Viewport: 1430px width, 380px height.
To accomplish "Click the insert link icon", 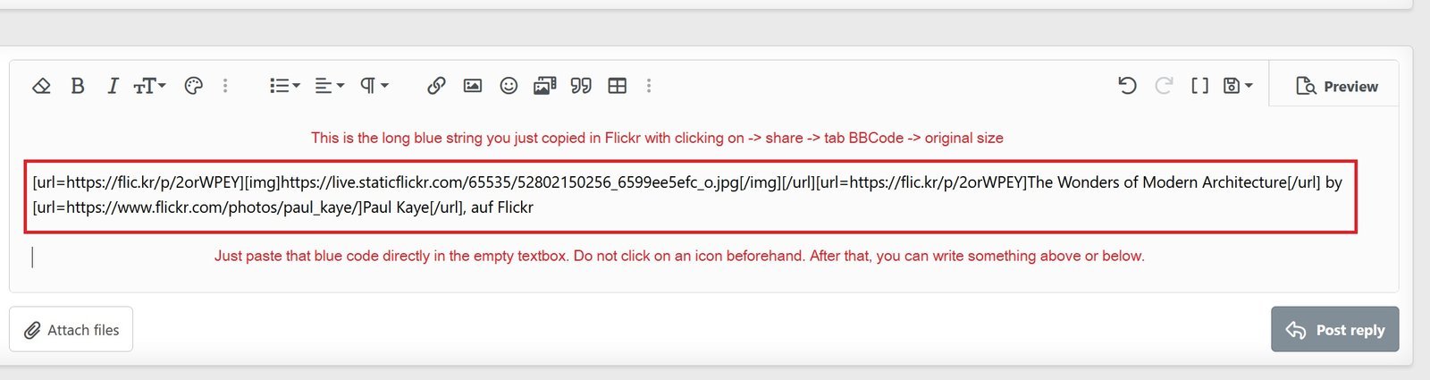I will [436, 86].
